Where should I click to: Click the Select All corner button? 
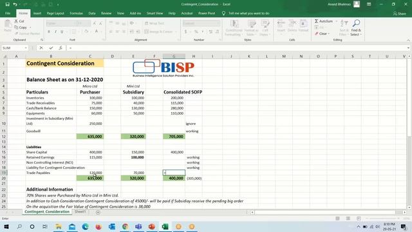point(4,56)
